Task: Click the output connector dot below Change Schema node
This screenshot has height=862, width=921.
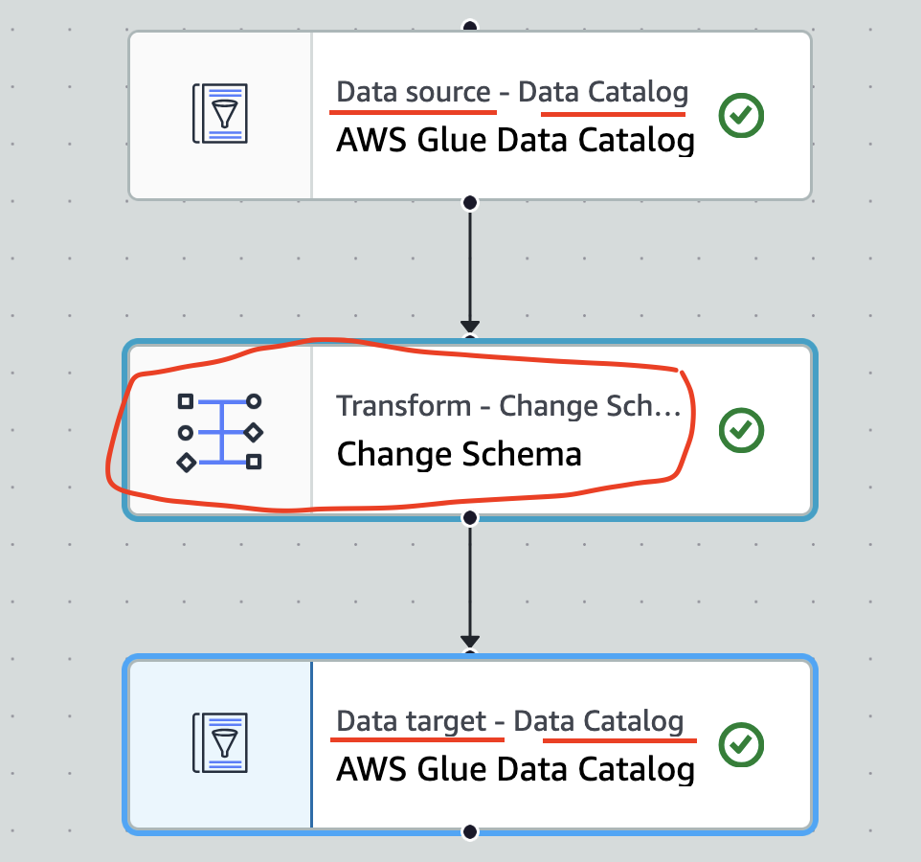Action: click(x=469, y=518)
